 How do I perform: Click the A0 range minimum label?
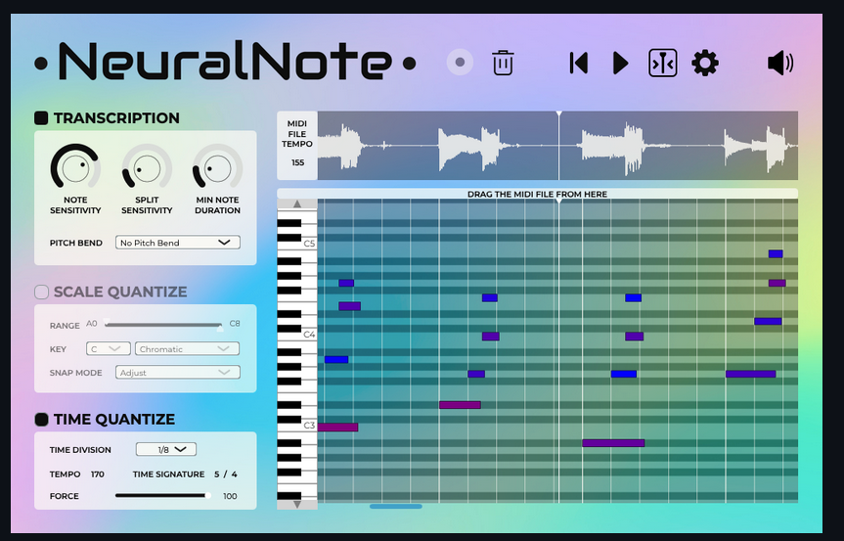coord(92,324)
